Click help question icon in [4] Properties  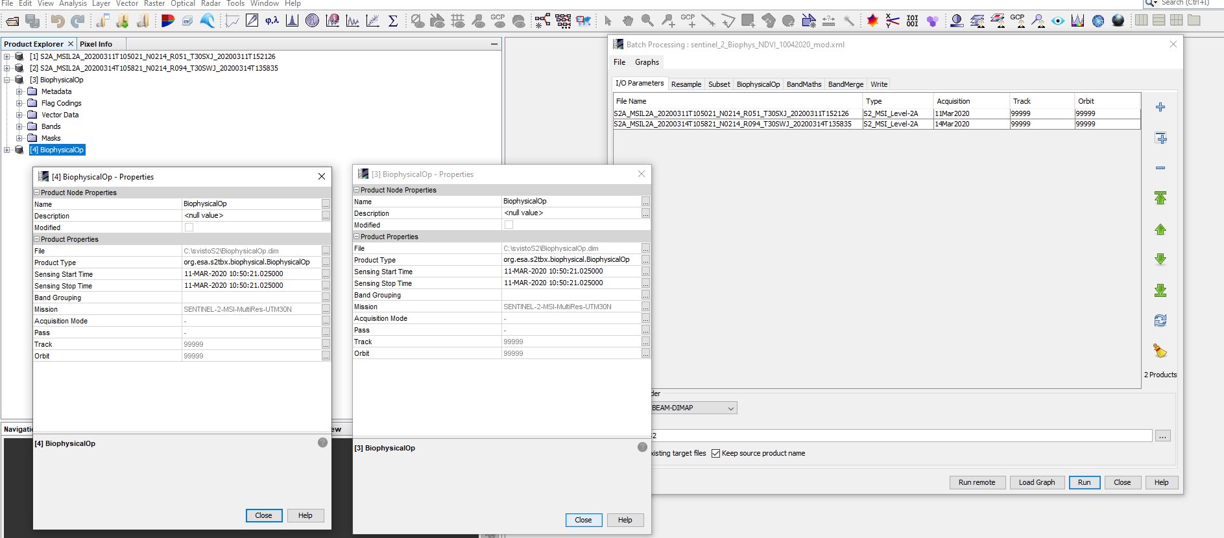(322, 443)
